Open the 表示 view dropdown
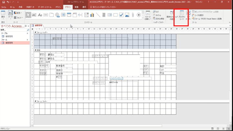The image size is (233, 131). point(3,15)
